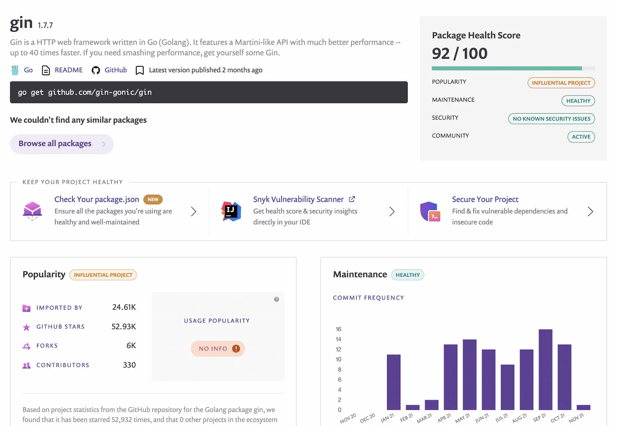617x426 pixels.
Task: Click the go get install command box
Action: click(x=209, y=92)
